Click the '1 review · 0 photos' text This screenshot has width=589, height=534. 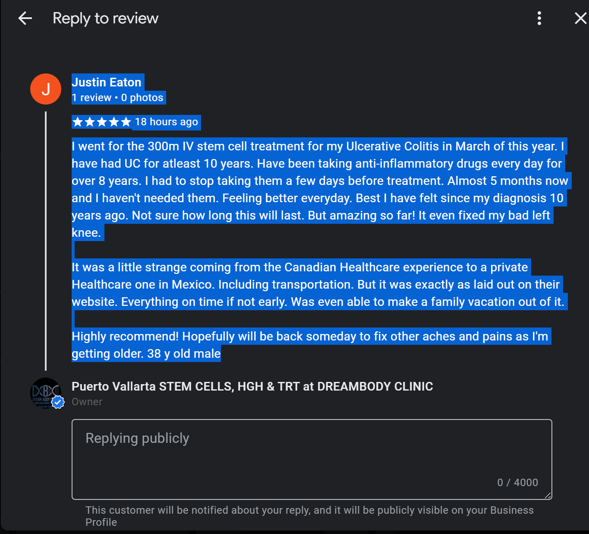click(117, 98)
